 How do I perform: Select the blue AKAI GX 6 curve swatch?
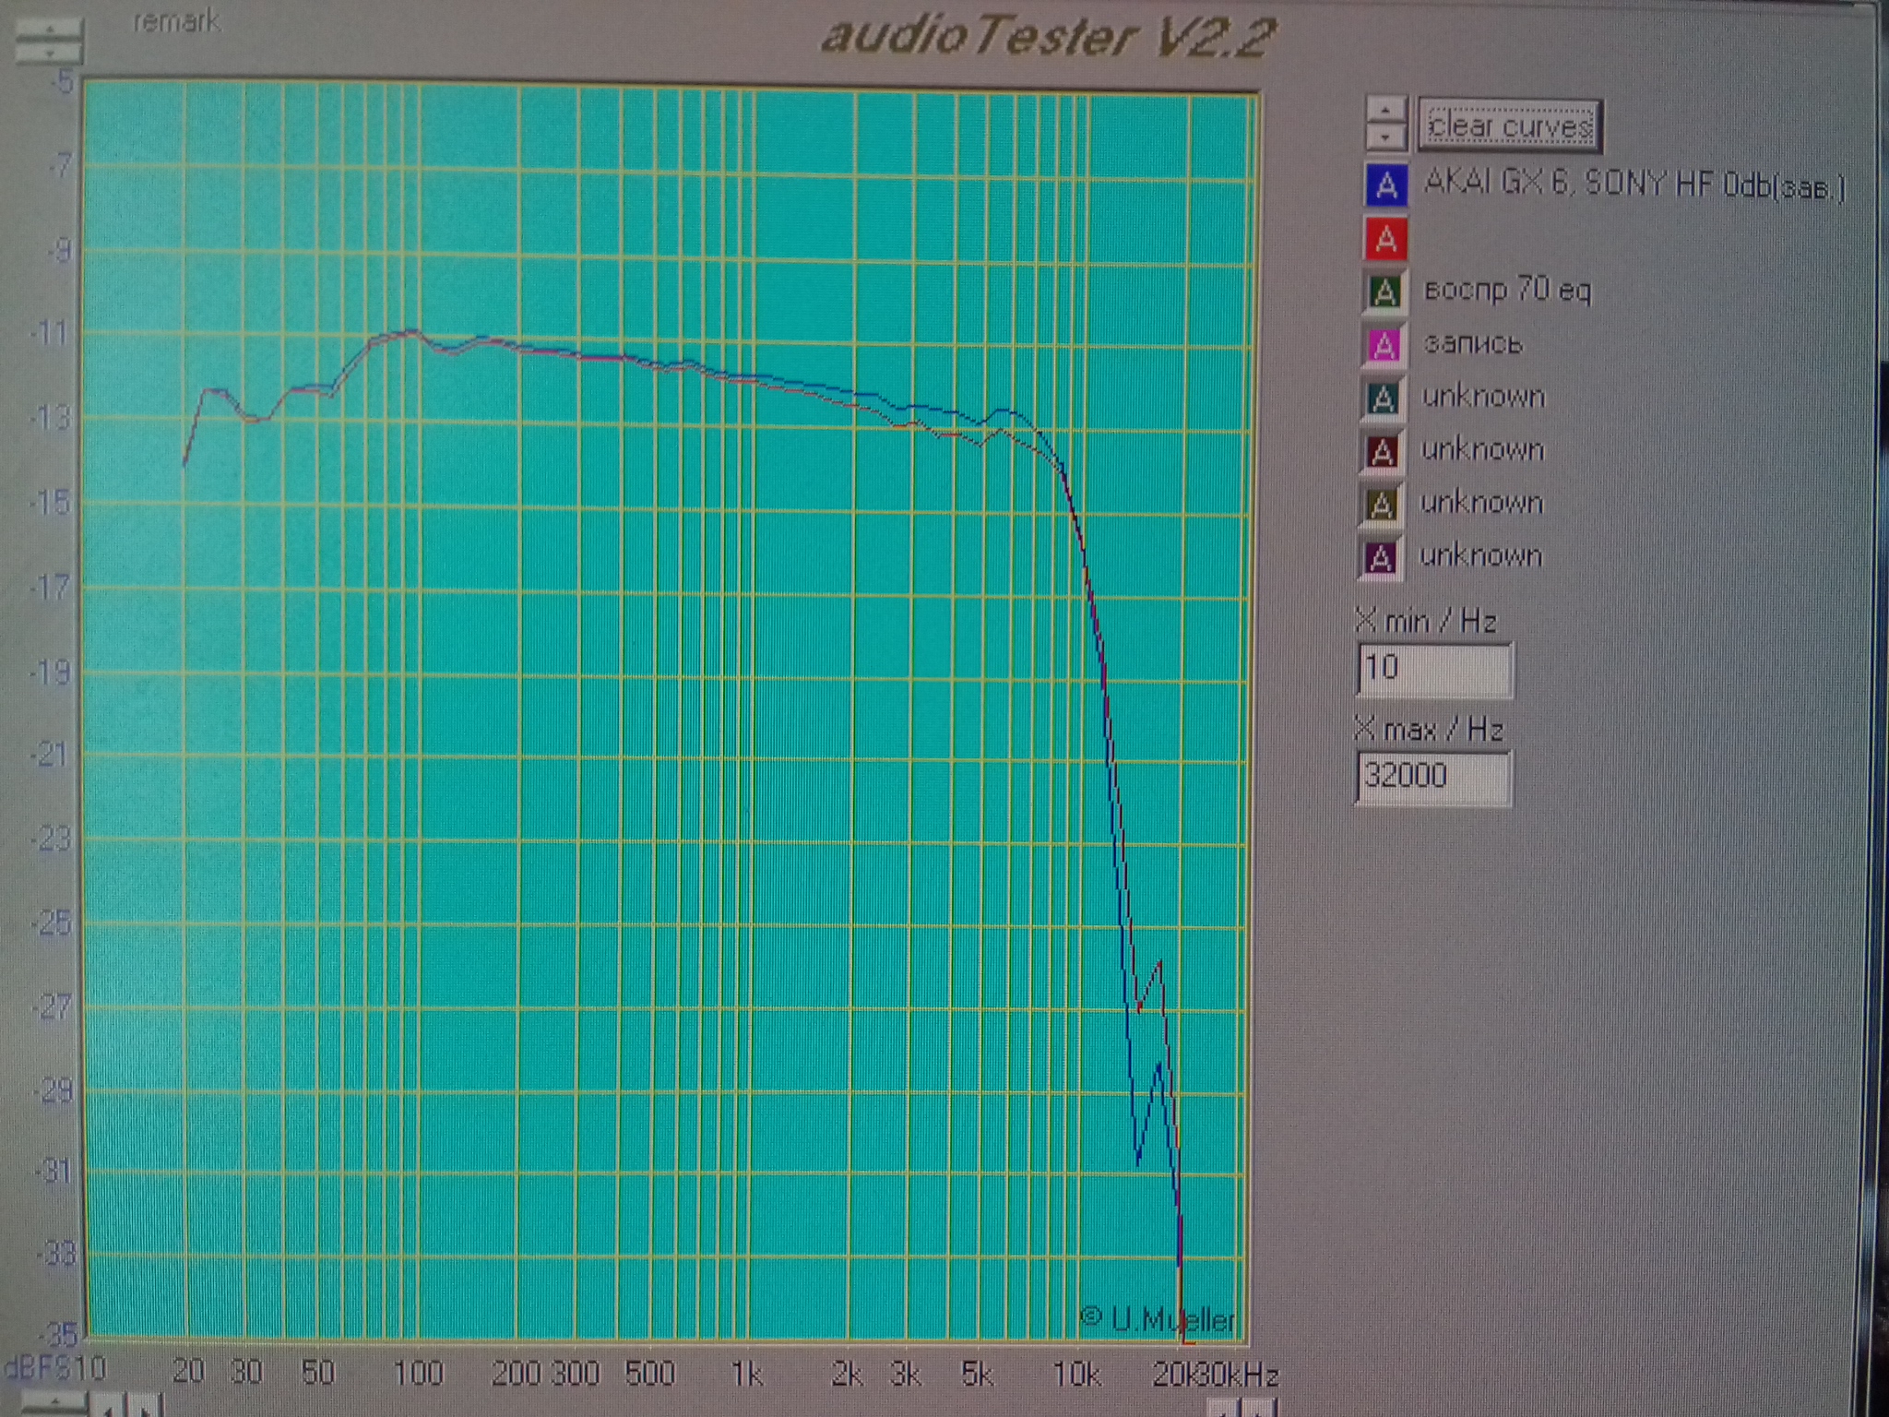point(1385,185)
